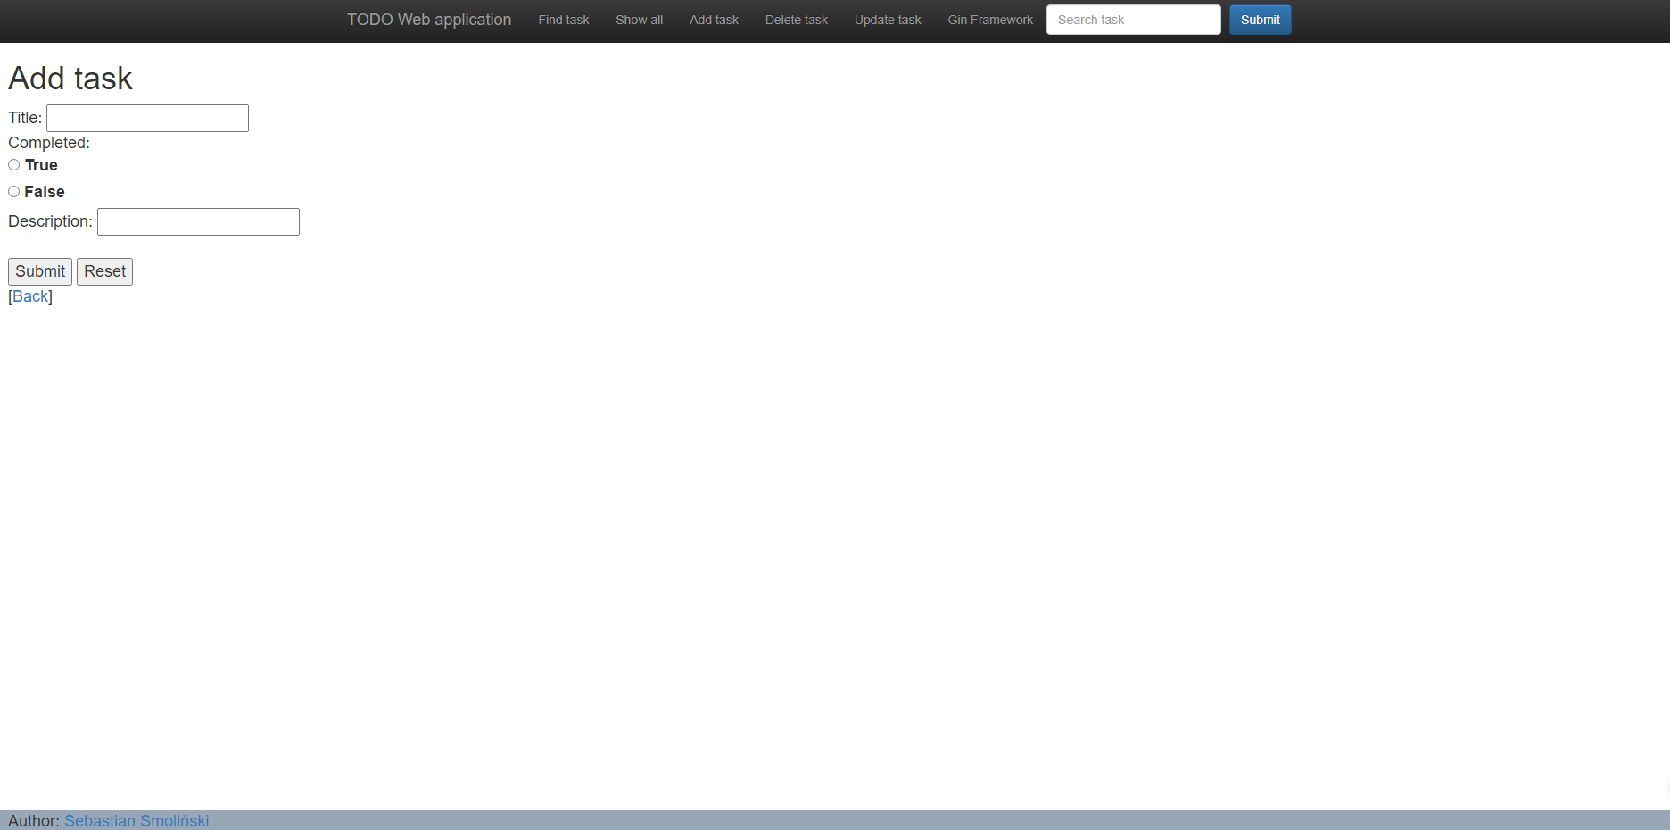Click the True label text
Screen dimensions: 1670x830
coord(41,165)
